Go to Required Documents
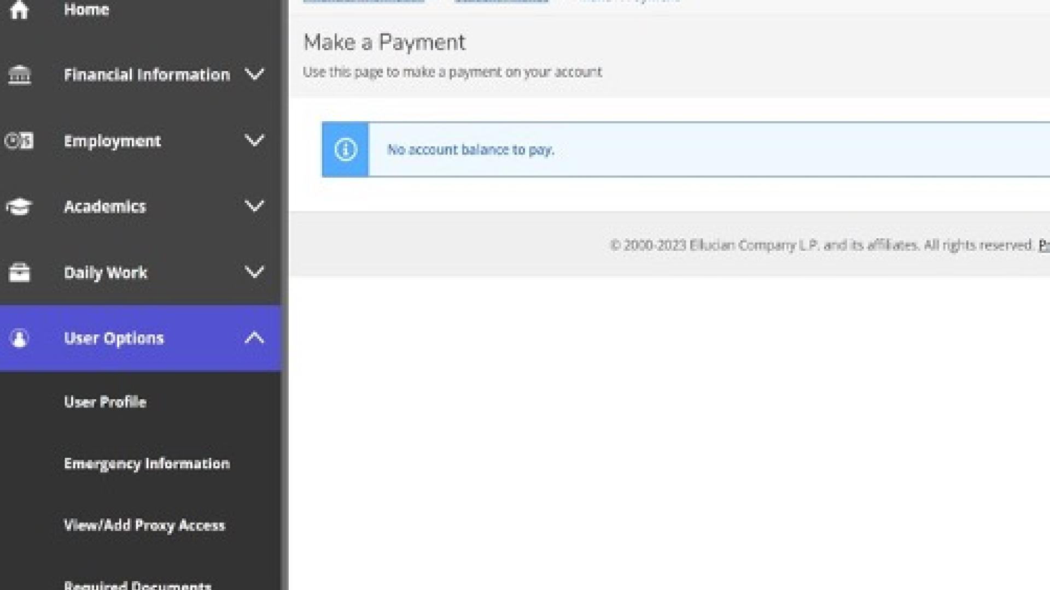 point(138,585)
